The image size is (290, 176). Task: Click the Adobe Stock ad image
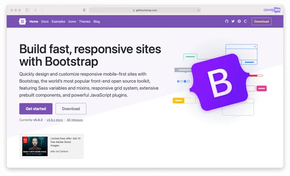click(x=35, y=147)
